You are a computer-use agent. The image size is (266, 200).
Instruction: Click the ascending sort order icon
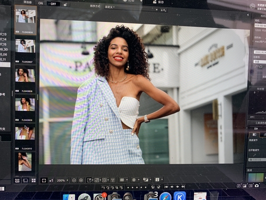[163, 10]
